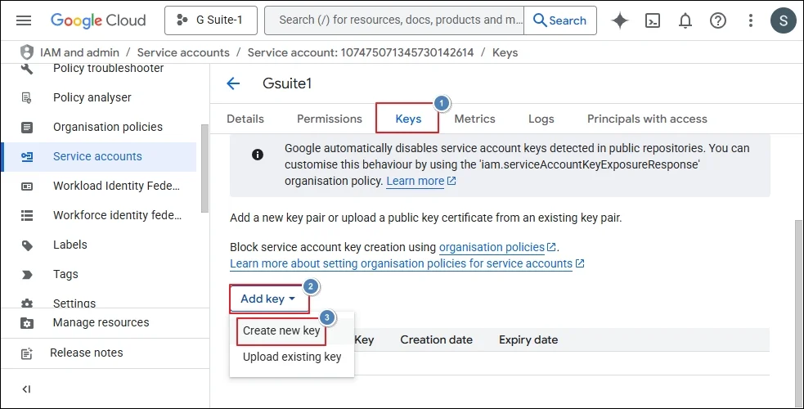
Task: Click the IAM shield icon in breadcrumb
Action: click(x=27, y=52)
